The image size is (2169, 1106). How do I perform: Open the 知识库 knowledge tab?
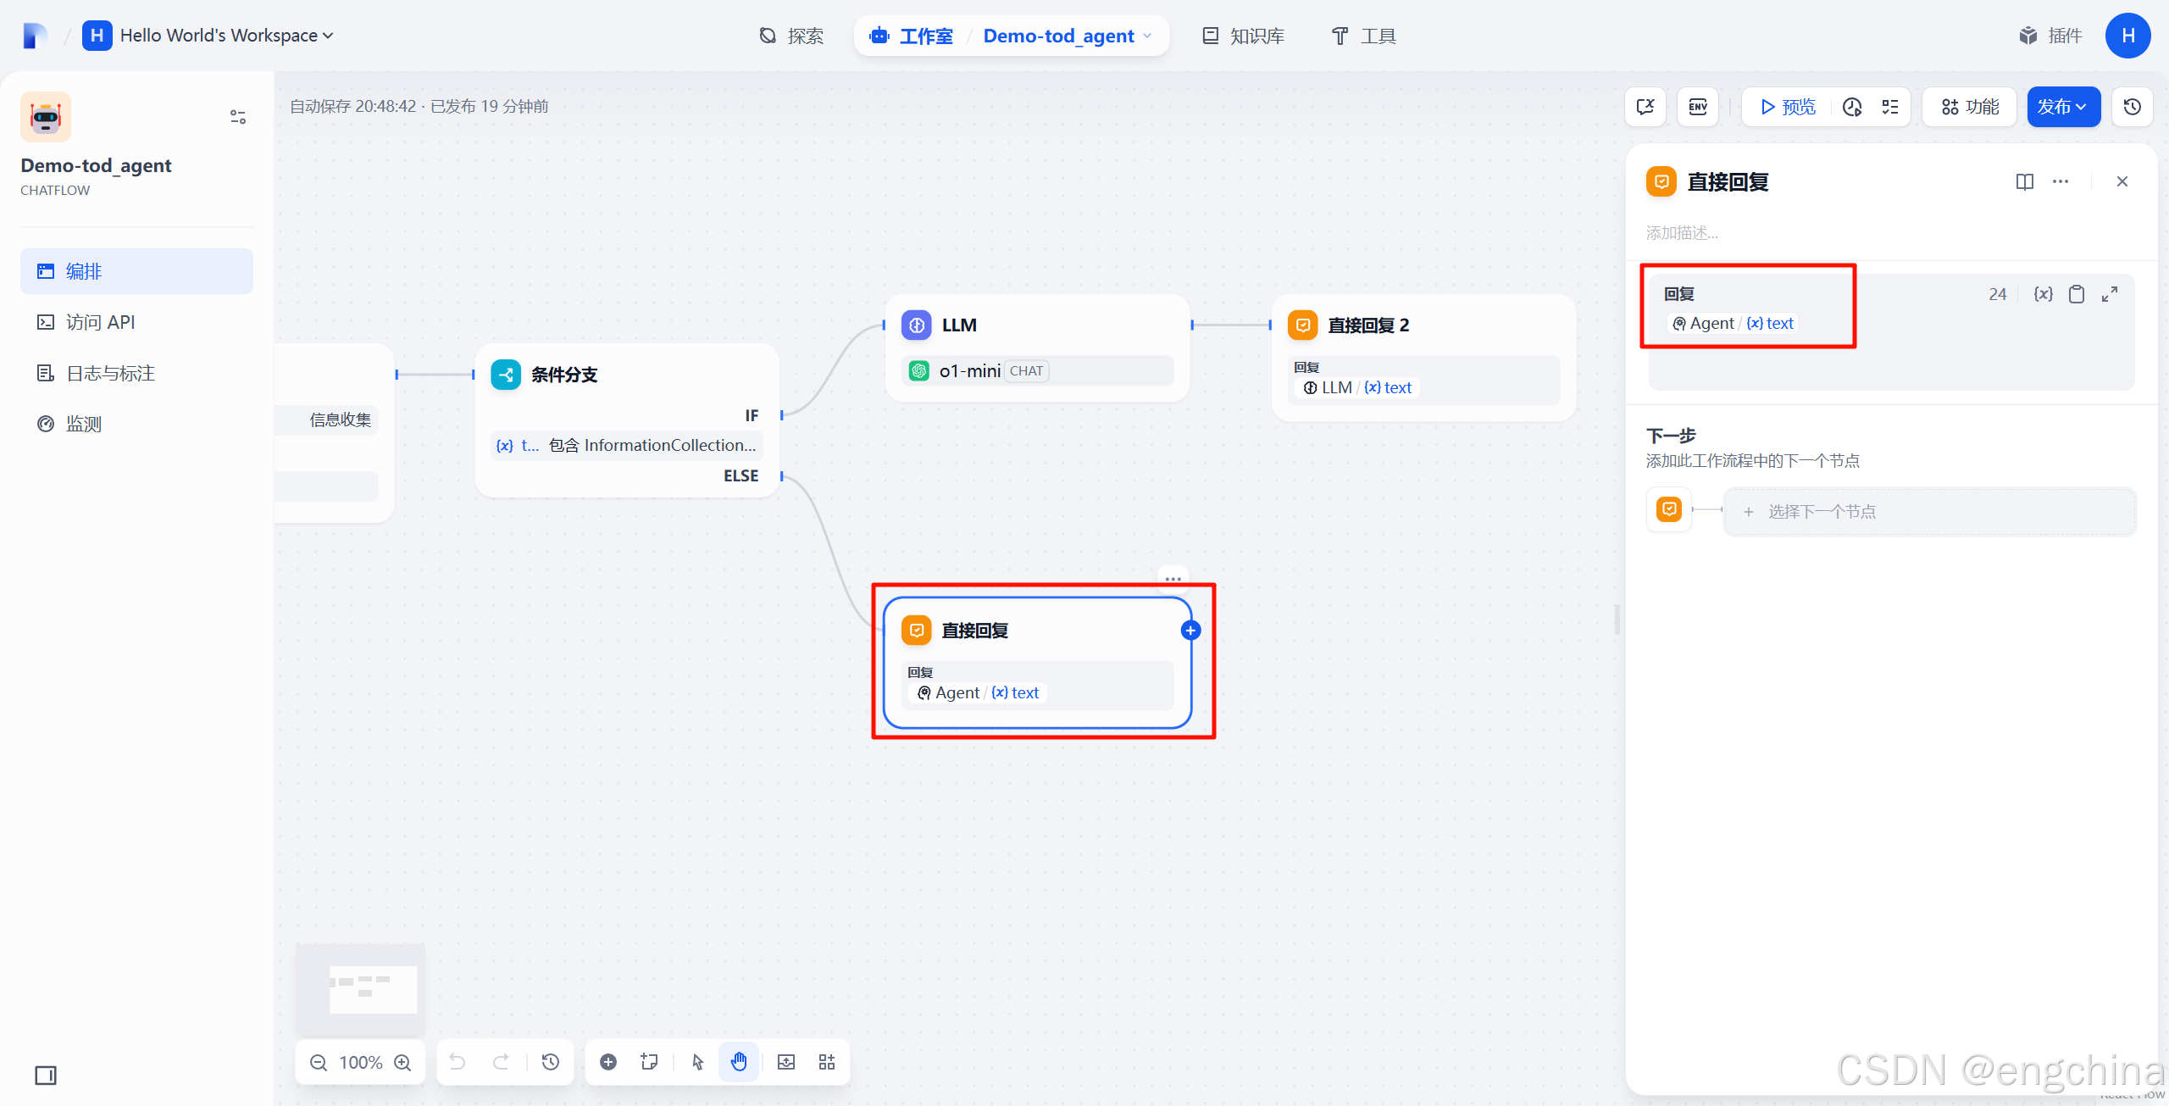click(1244, 36)
